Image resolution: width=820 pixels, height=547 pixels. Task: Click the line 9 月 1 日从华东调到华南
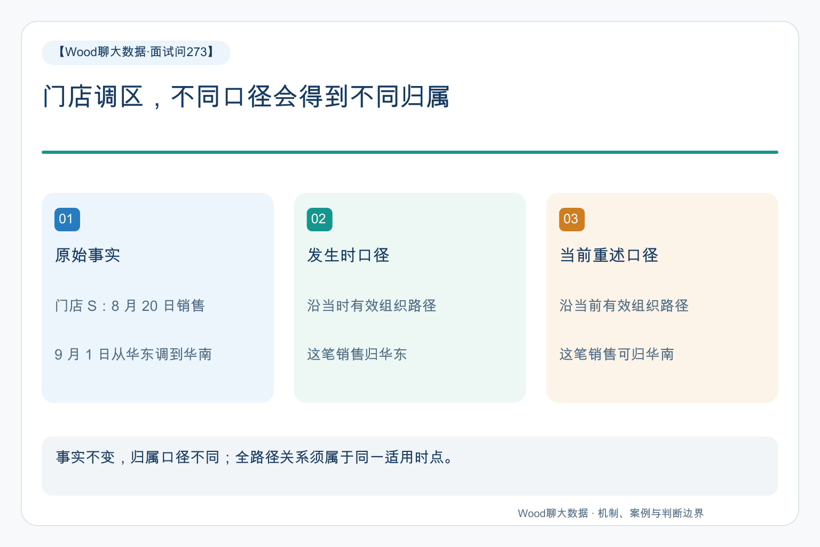pyautogui.click(x=133, y=355)
